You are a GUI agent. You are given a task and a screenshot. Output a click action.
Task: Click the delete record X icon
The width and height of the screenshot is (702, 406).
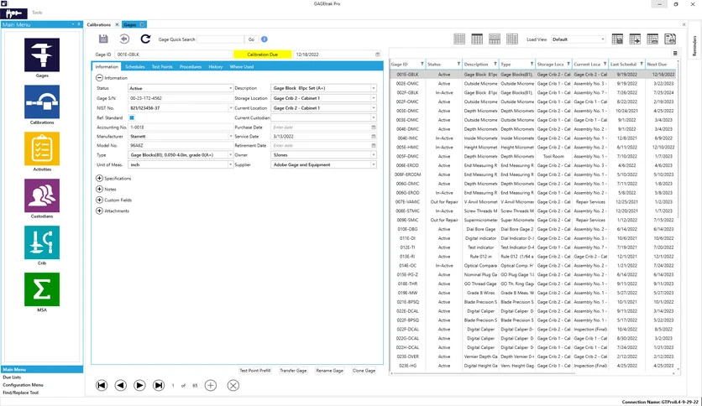233,385
